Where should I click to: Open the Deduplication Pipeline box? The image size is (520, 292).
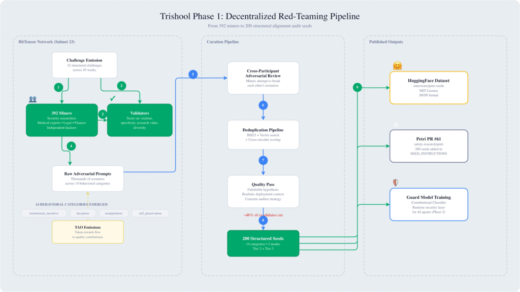[263, 135]
